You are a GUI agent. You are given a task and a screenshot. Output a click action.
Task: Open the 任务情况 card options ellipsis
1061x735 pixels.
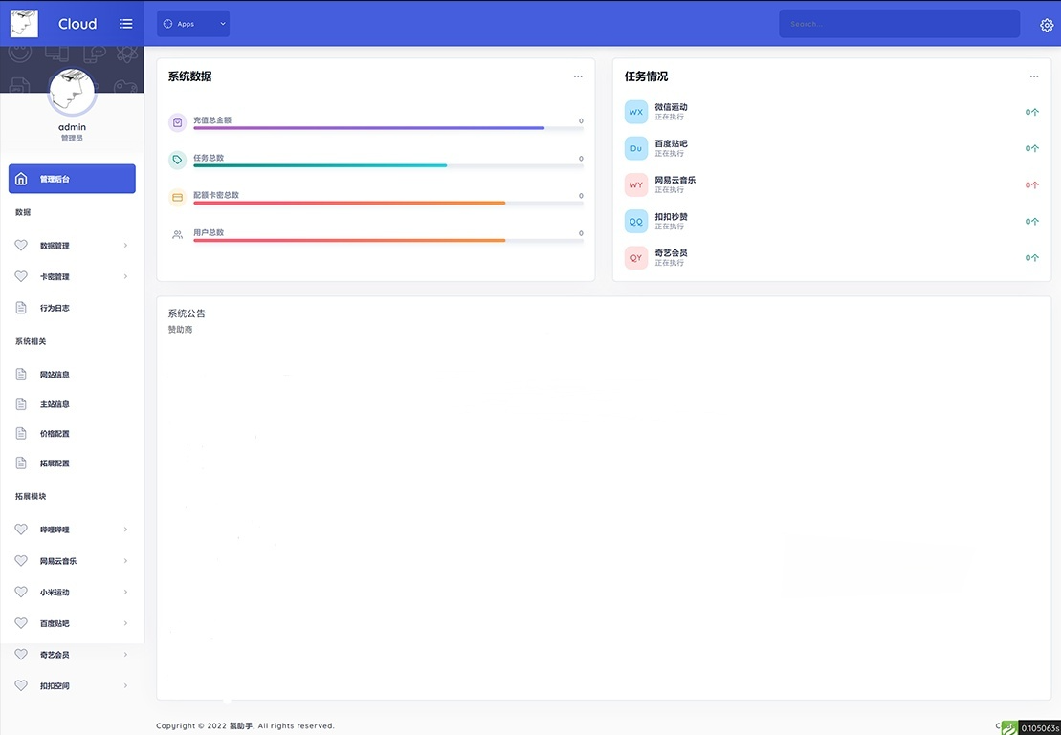point(1033,76)
